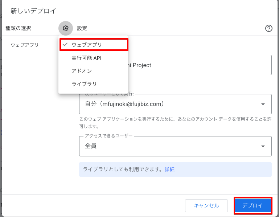
Task: Select ウェブアプリ in the type menu
Action: [94, 45]
